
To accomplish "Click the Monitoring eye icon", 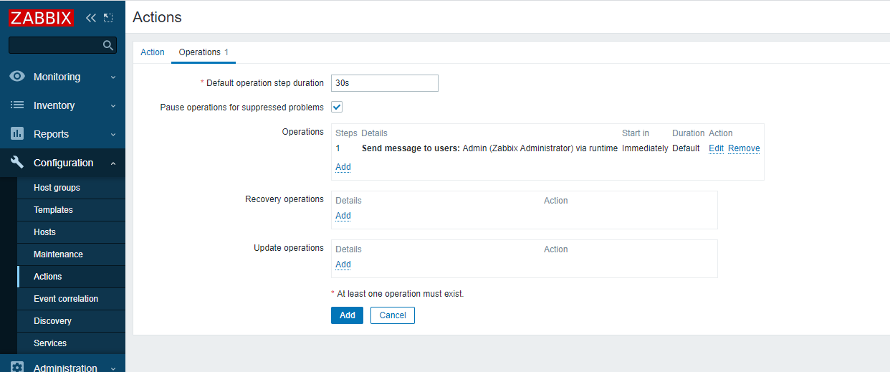I will (x=17, y=77).
